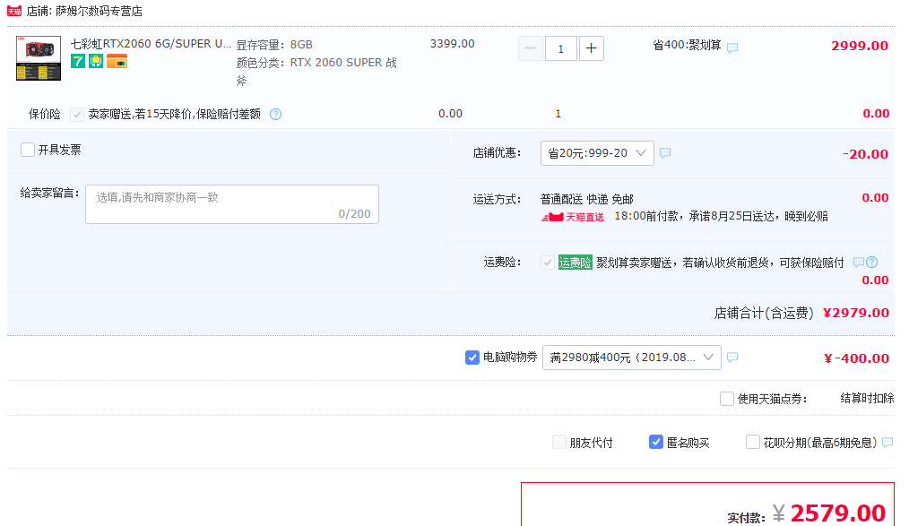Decrease quantity with the minus button
This screenshot has height=526, width=909.
click(x=531, y=48)
